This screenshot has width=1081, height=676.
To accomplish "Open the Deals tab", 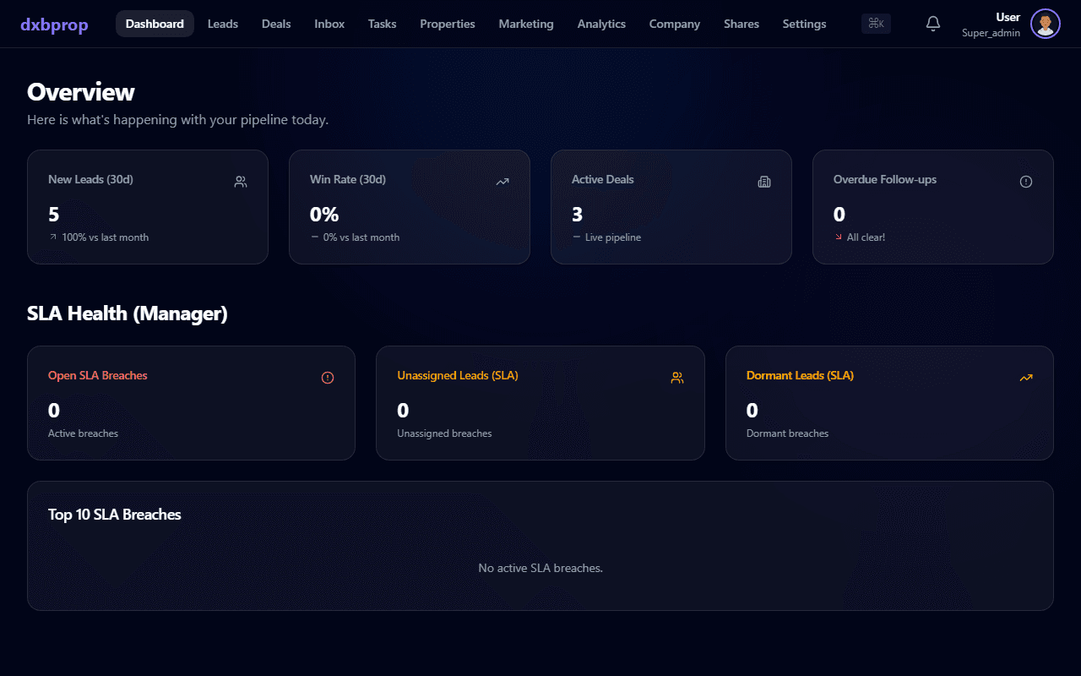I will (x=276, y=24).
